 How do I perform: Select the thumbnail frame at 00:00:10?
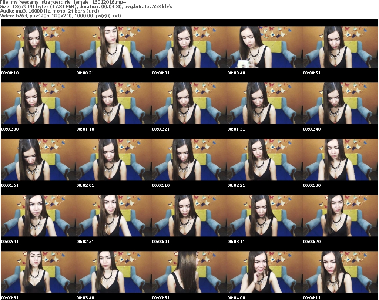coord(38,47)
